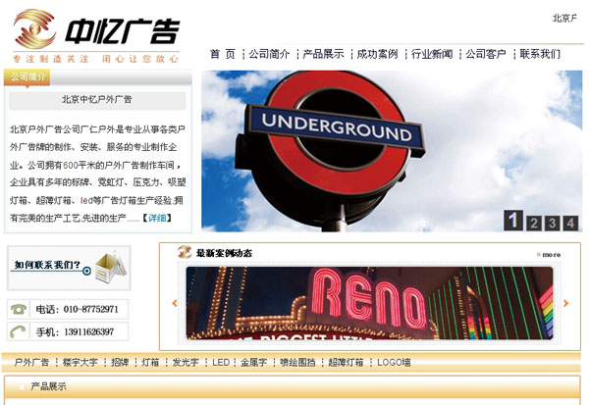Click the logo icon beside 最新案例动态

tap(185, 252)
